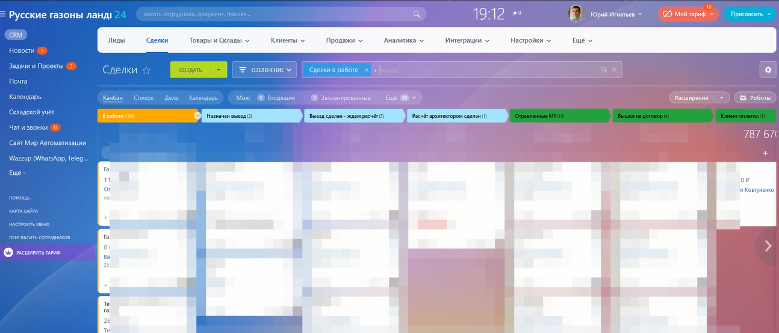This screenshot has width=779, height=333.
Task: Select the Расчёт архитектором сделан stage
Action: [458, 115]
